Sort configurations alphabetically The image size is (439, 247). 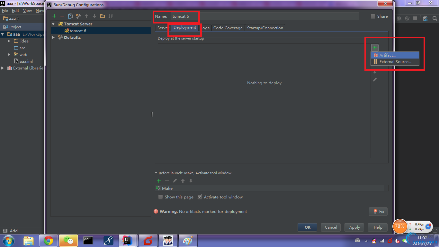[x=111, y=16]
